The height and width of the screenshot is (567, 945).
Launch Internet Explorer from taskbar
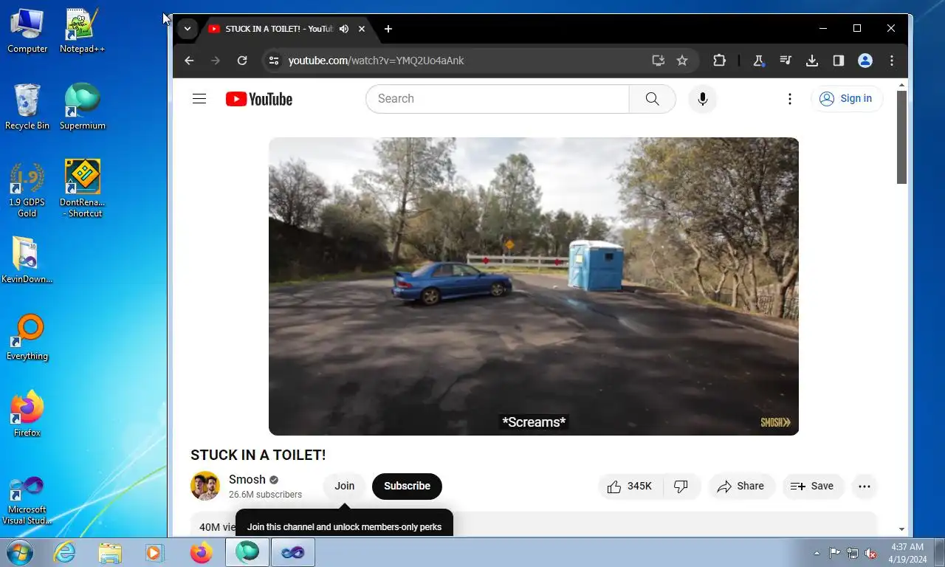[x=64, y=552]
